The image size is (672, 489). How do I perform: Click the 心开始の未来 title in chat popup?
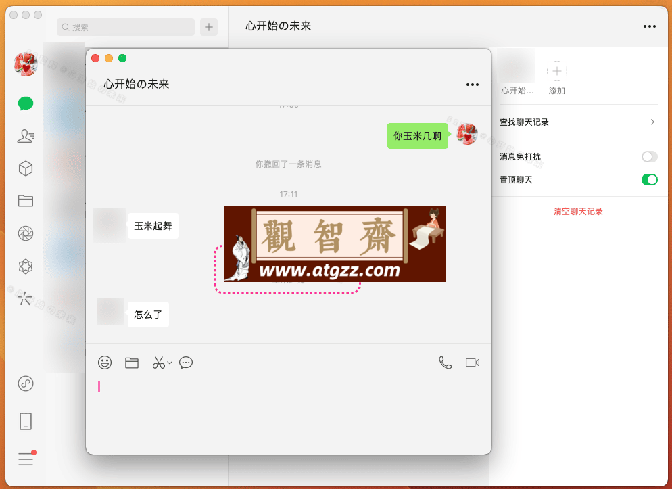click(137, 84)
